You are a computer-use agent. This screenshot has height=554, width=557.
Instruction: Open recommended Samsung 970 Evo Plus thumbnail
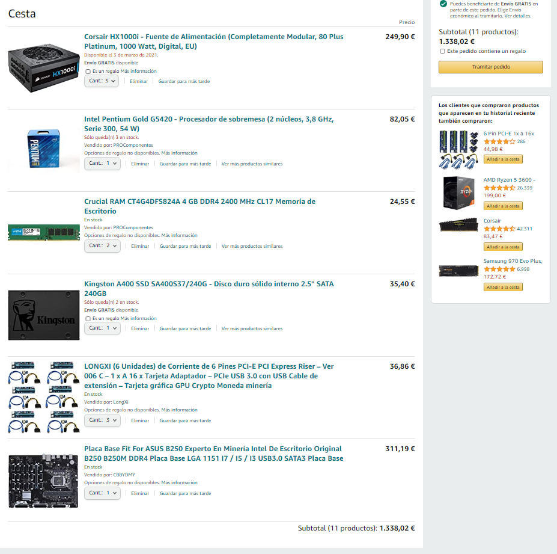[x=458, y=271]
